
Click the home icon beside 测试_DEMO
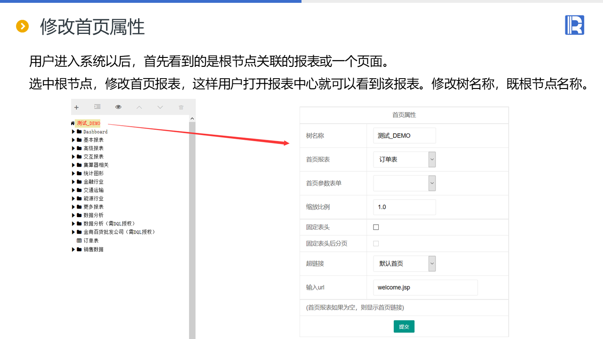73,123
